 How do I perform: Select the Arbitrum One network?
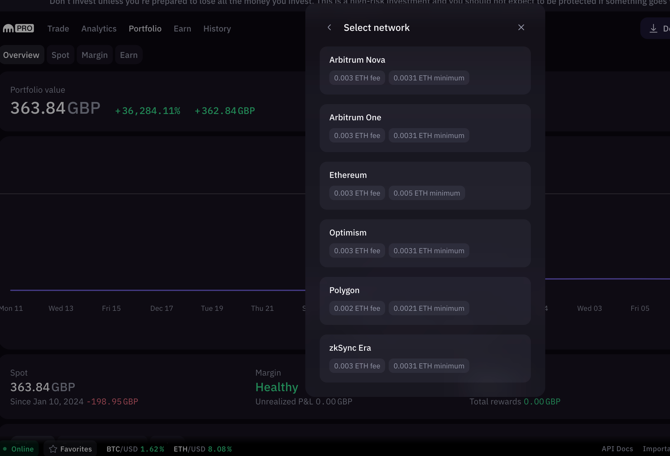click(425, 128)
